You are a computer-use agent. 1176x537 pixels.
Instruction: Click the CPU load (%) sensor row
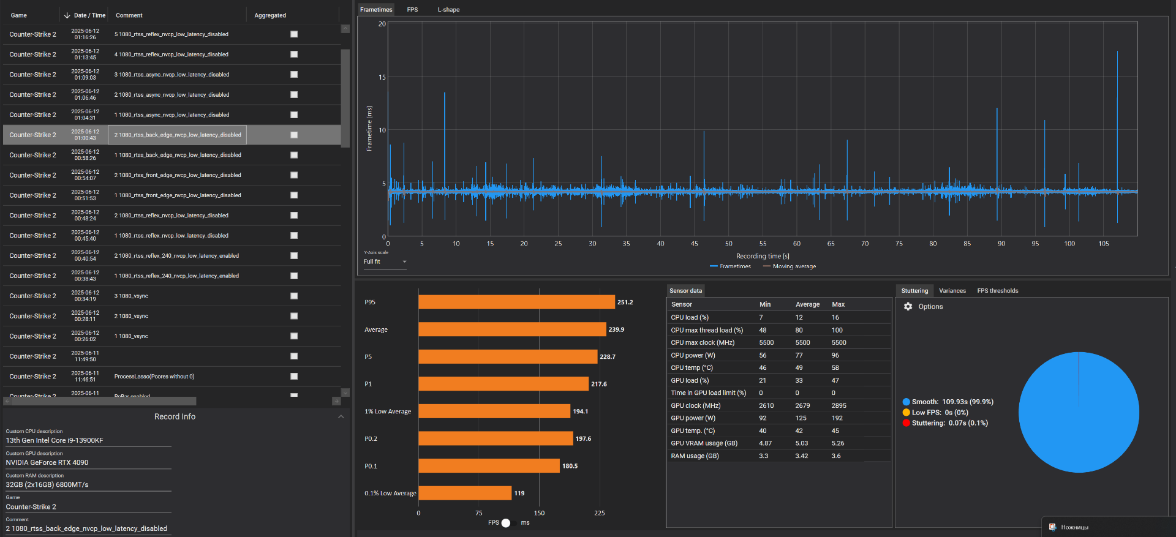pos(778,317)
